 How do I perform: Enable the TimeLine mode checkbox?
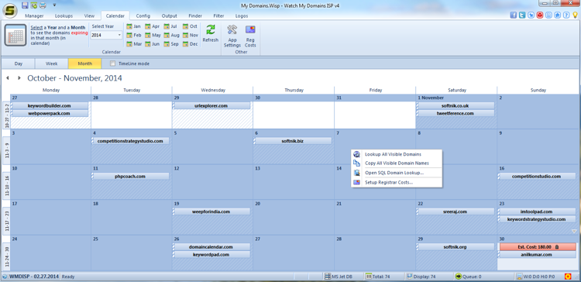(x=112, y=64)
